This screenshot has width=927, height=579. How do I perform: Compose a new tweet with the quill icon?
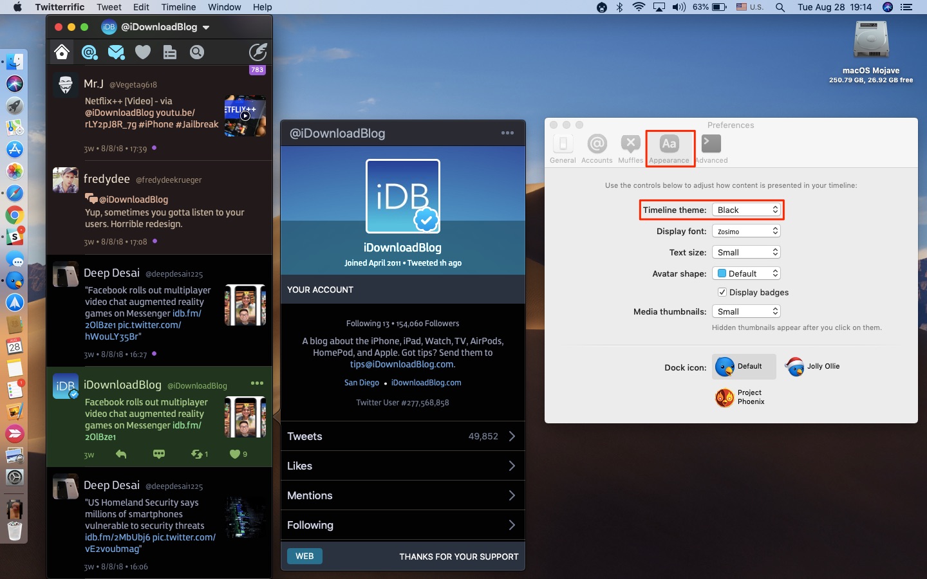tap(257, 52)
